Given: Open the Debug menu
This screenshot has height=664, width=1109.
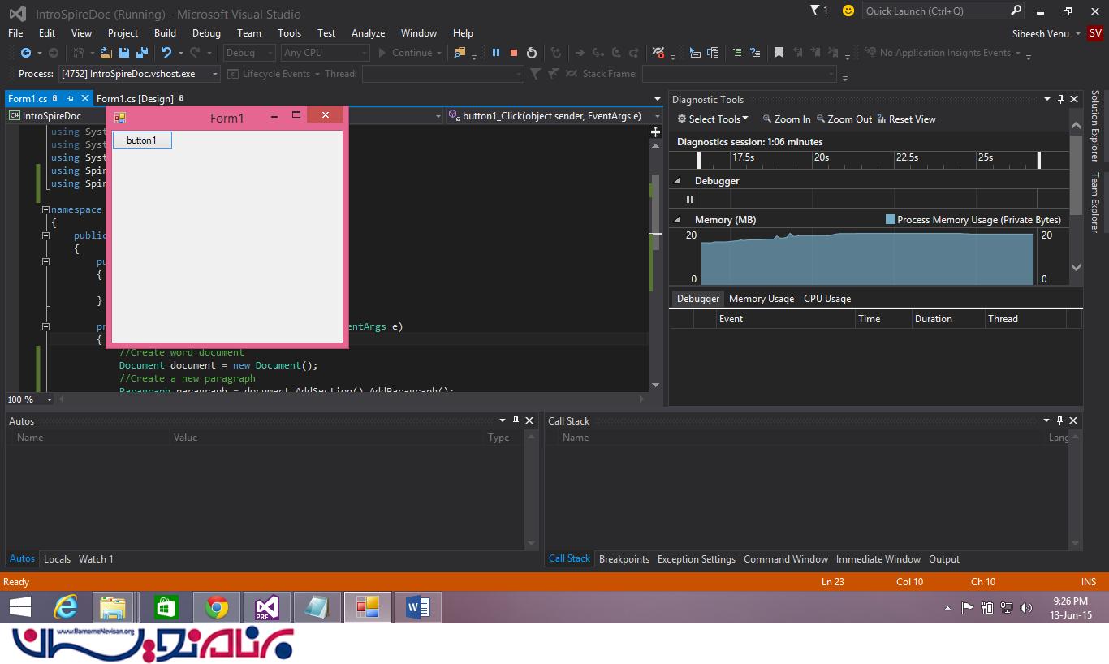Looking at the screenshot, I should (206, 33).
